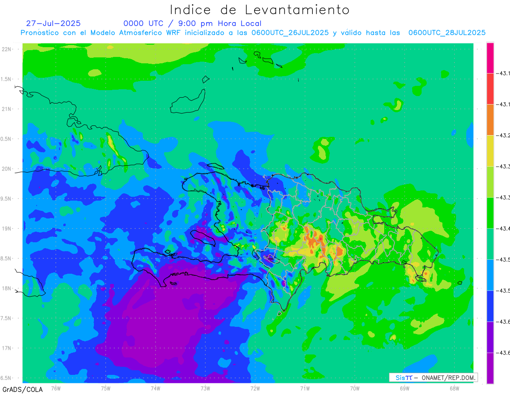Select the purple swatch ending the scale
Image resolution: width=510 pixels, height=394 pixels.
(490, 368)
